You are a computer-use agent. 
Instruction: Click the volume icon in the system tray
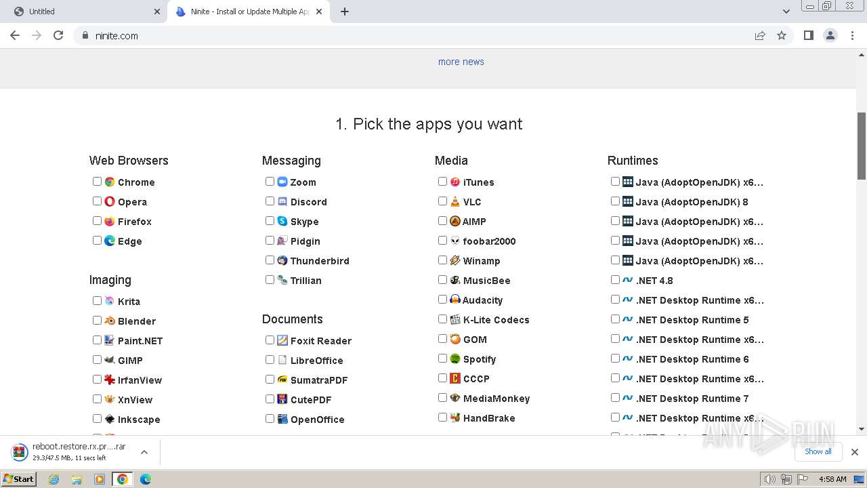(x=770, y=479)
